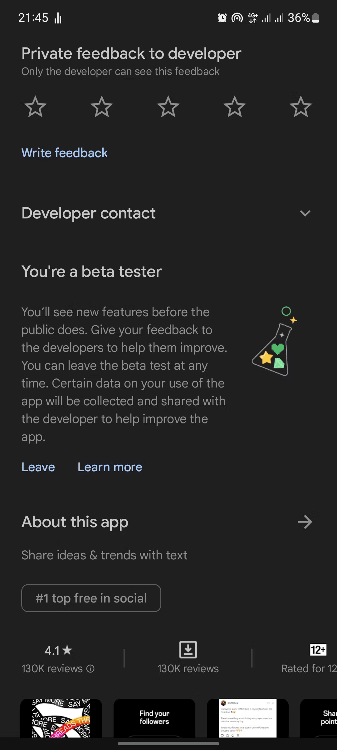This screenshot has width=337, height=750.
Task: Select the third rating star
Action: [x=168, y=107]
